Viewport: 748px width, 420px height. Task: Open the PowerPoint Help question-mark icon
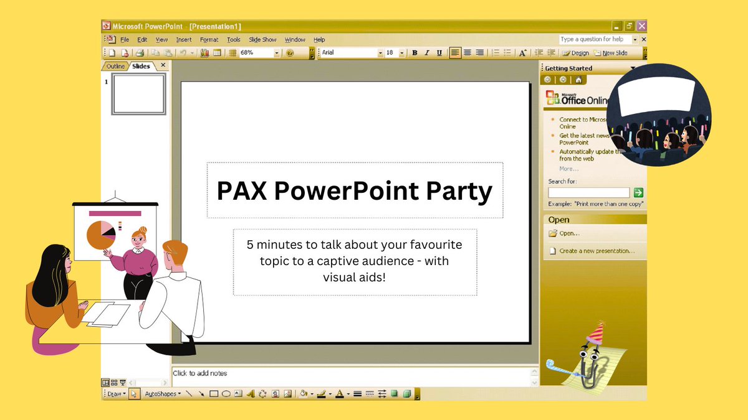pyautogui.click(x=290, y=53)
